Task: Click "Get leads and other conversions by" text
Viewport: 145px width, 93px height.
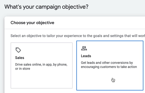Action: [107, 63]
